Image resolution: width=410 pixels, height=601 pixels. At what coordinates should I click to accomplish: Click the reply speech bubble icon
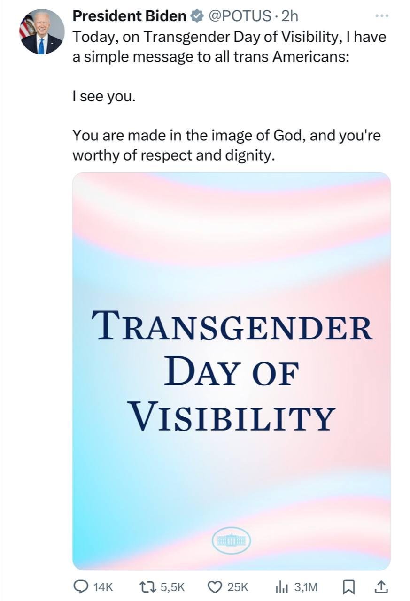82,586
